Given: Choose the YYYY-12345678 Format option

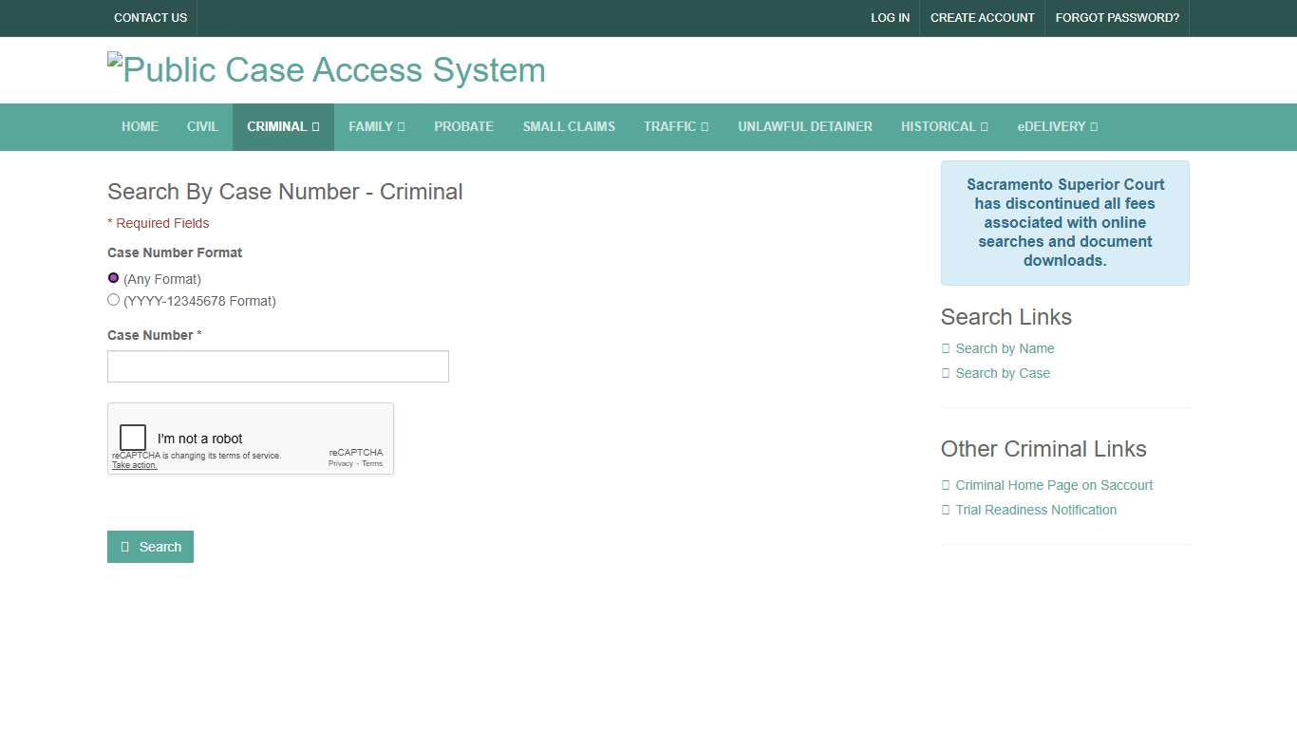Looking at the screenshot, I should [x=114, y=300].
